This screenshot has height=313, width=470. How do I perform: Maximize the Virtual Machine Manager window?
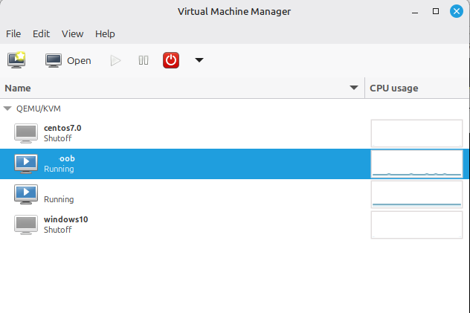pos(436,11)
